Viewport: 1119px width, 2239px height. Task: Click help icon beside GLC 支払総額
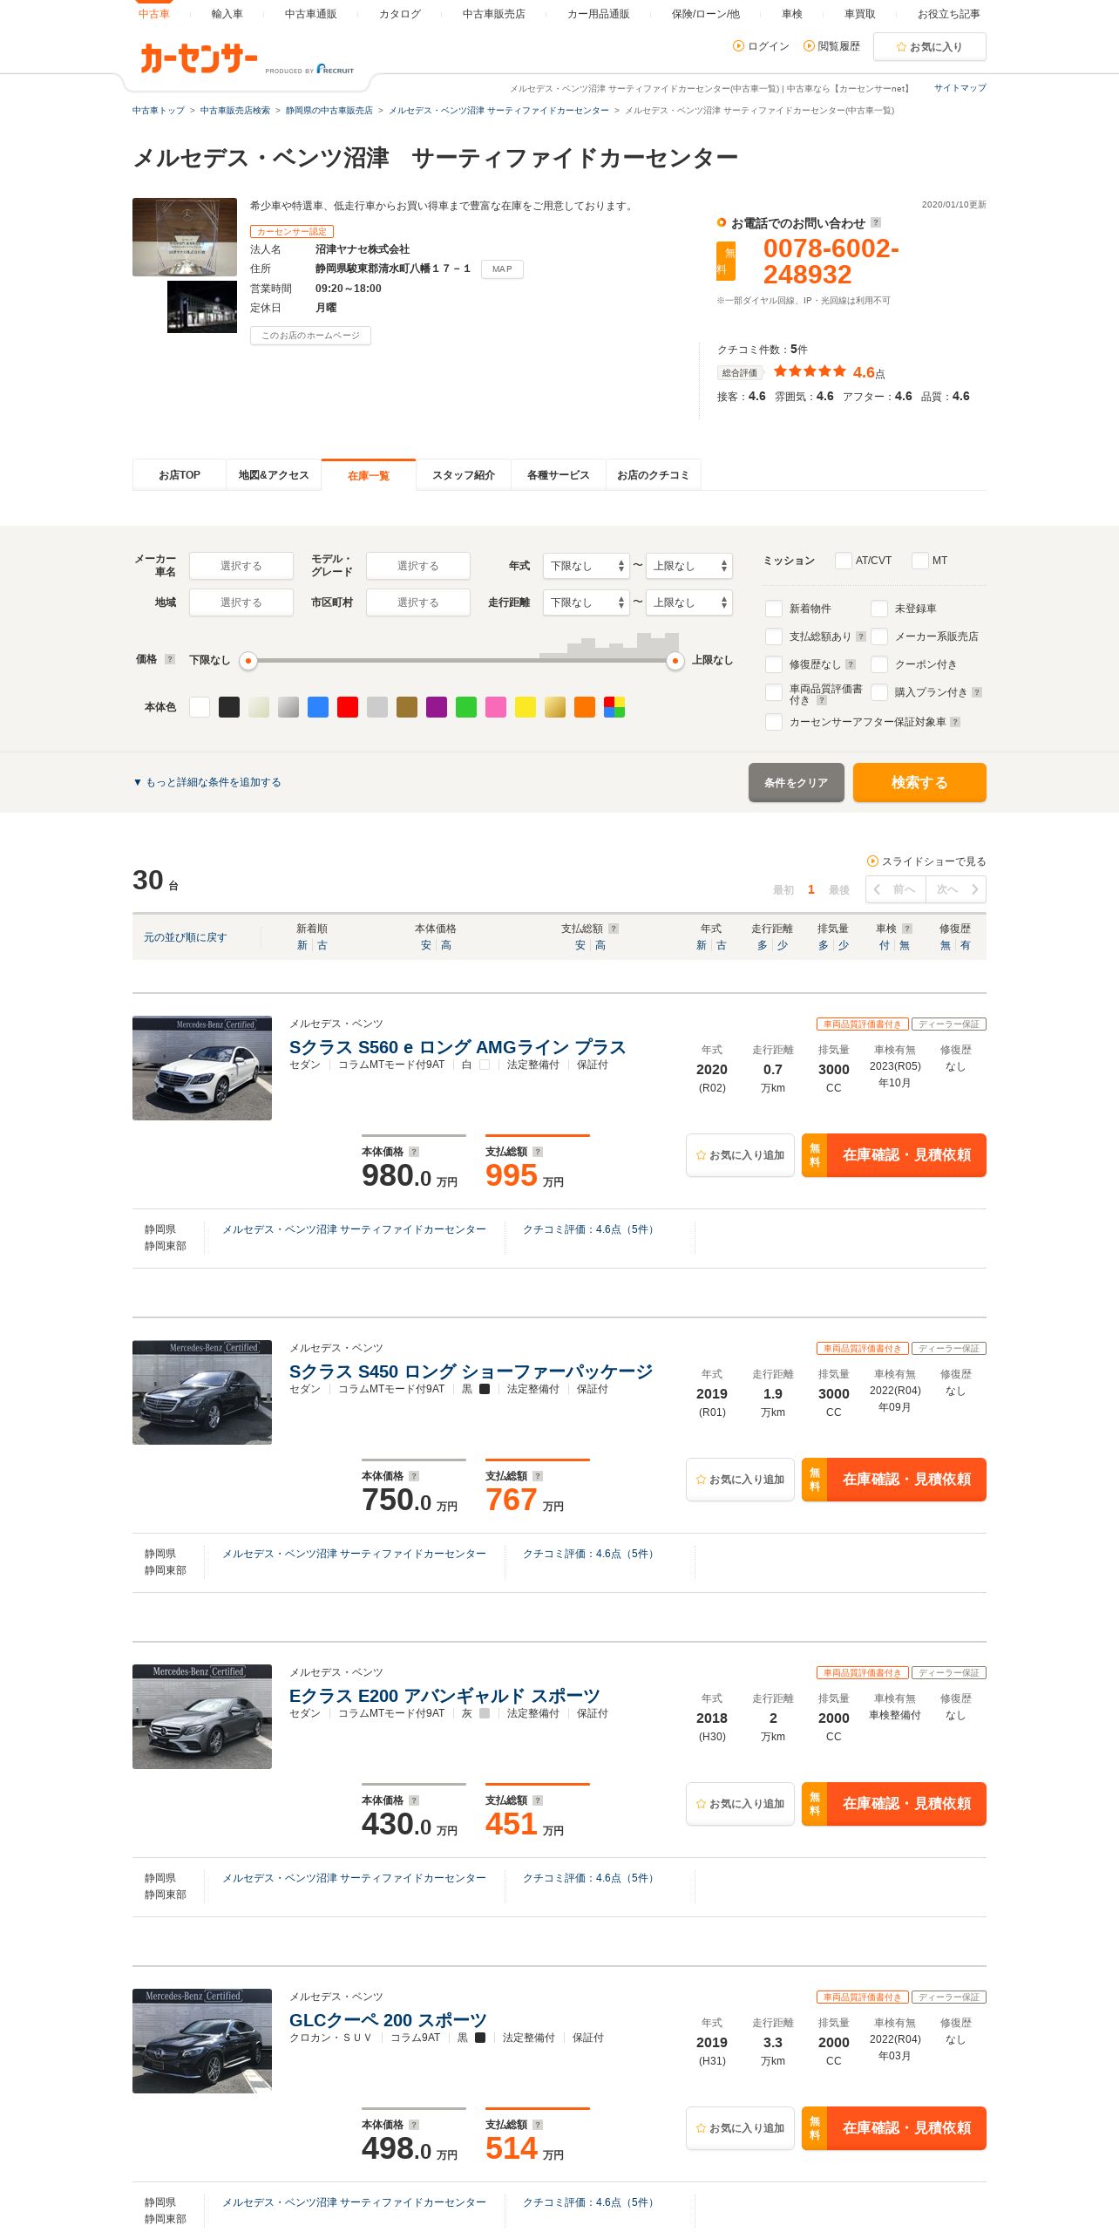coord(538,2125)
